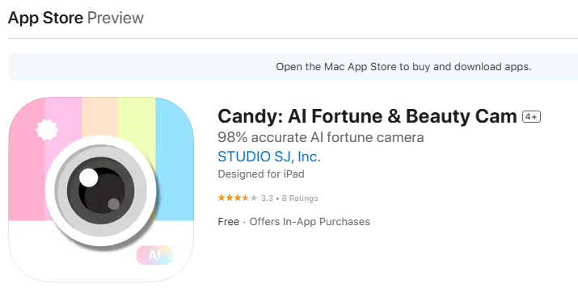
Task: Click the Preview header text
Action: pos(116,18)
